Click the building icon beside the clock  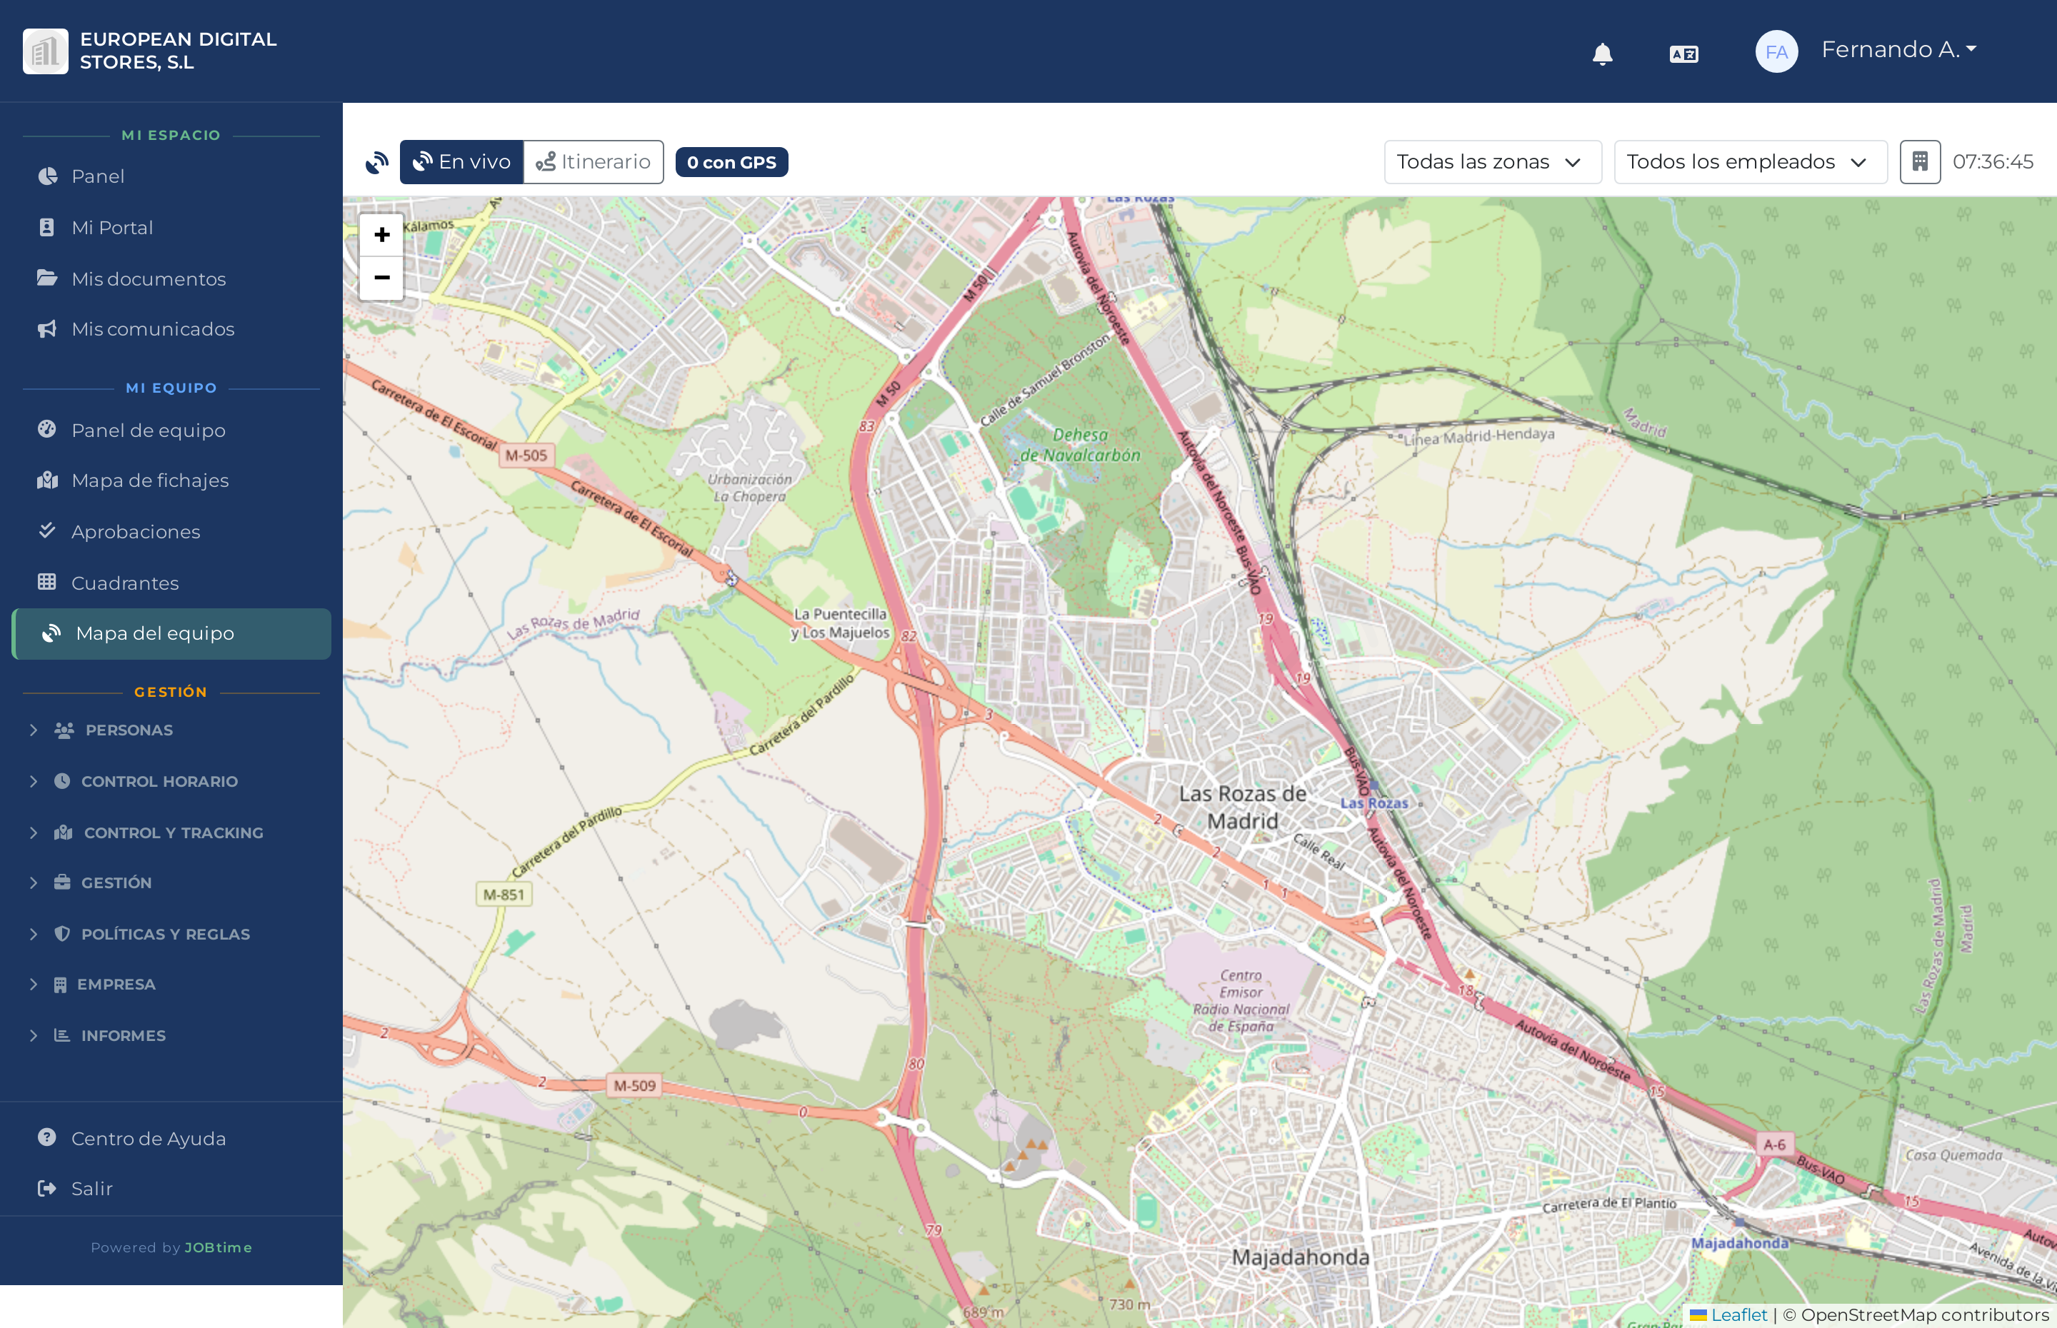click(1921, 161)
